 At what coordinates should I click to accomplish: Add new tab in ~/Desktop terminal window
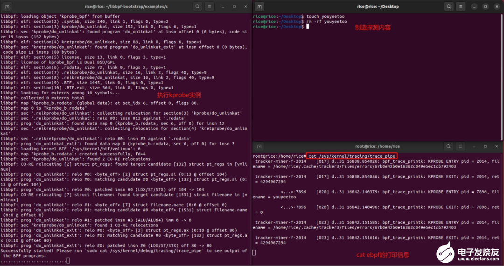[x=259, y=7]
